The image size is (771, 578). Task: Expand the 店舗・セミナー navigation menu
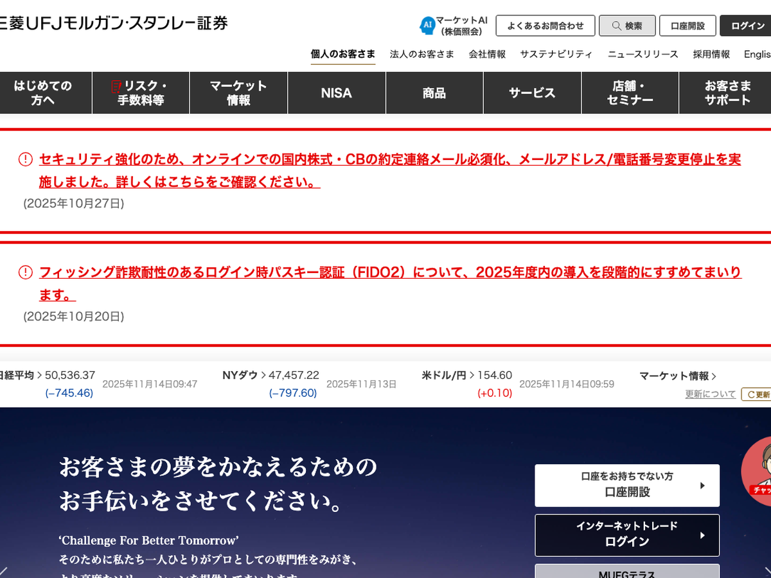(630, 93)
